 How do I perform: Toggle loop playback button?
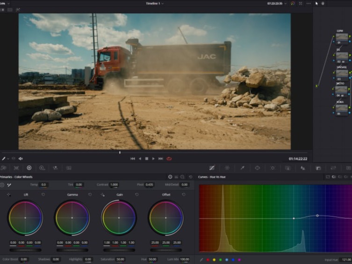[x=169, y=158]
